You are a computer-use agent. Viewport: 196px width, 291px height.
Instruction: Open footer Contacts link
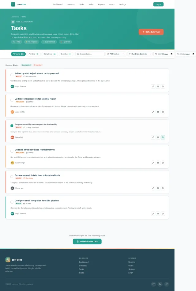tap(83, 266)
